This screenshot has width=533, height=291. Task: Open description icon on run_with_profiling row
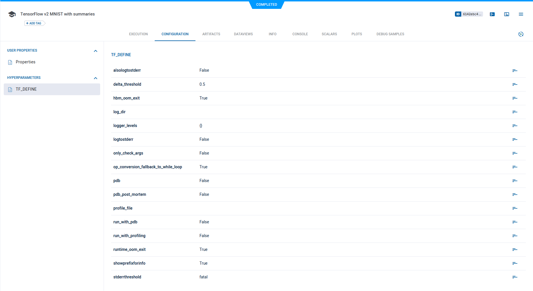tap(515, 236)
